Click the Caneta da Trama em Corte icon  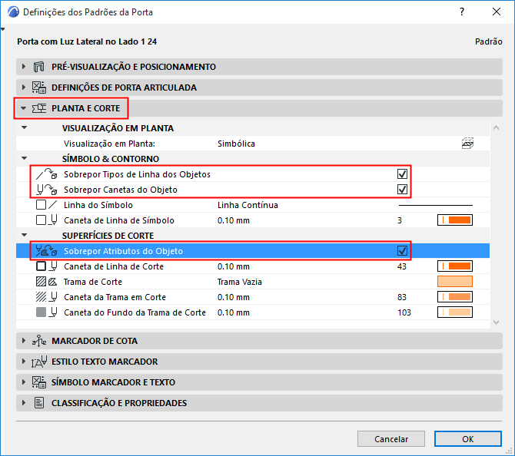click(46, 297)
